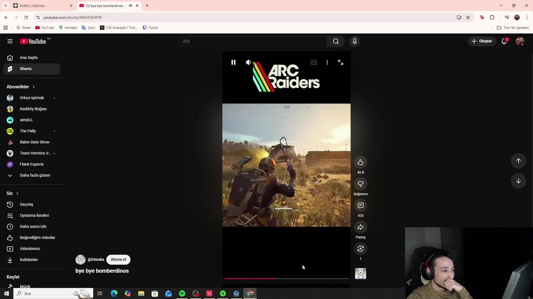Image resolution: width=533 pixels, height=299 pixels.
Task: Open the Remix icon
Action: coord(361,249)
